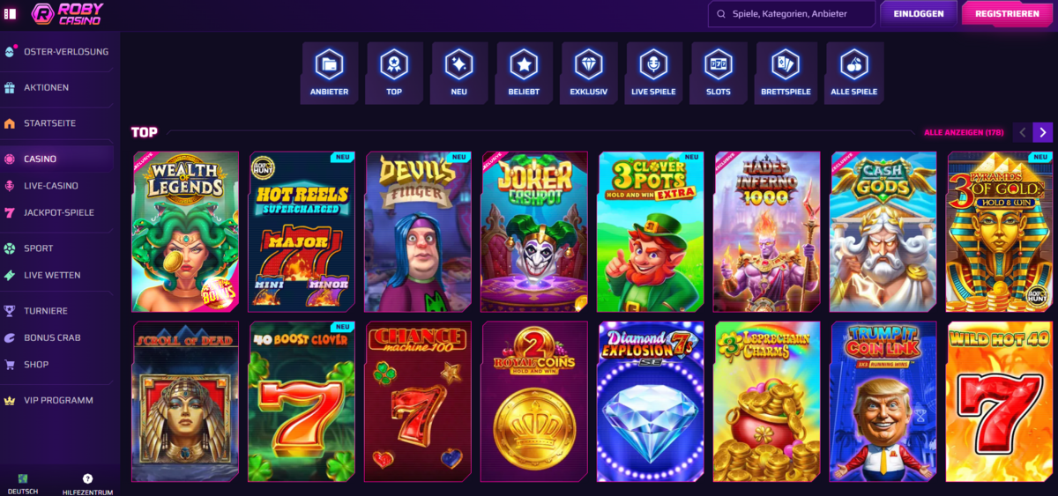Show next Top games with right arrow
The width and height of the screenshot is (1058, 496).
coord(1043,132)
